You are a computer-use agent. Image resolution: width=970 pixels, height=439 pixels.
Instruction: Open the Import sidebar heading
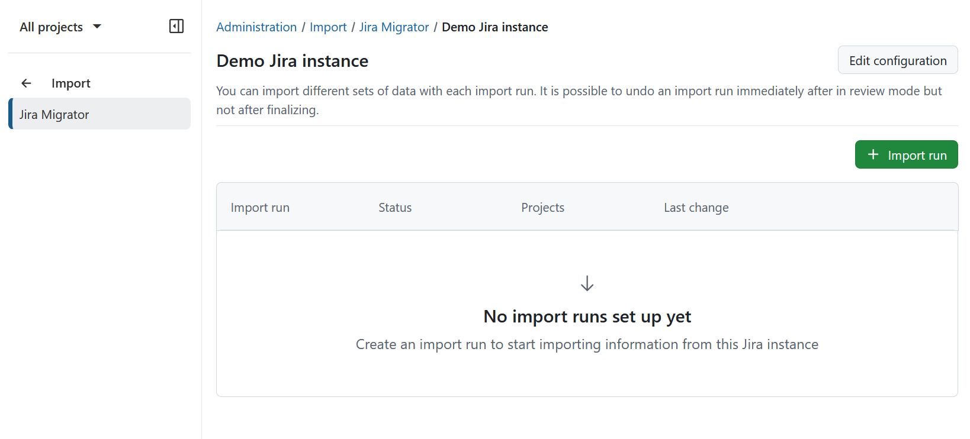point(70,83)
